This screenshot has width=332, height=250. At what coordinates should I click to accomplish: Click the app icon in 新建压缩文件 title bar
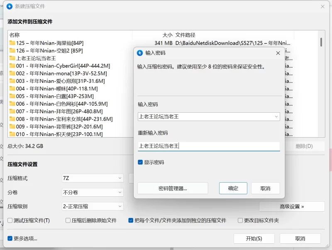click(x=9, y=6)
